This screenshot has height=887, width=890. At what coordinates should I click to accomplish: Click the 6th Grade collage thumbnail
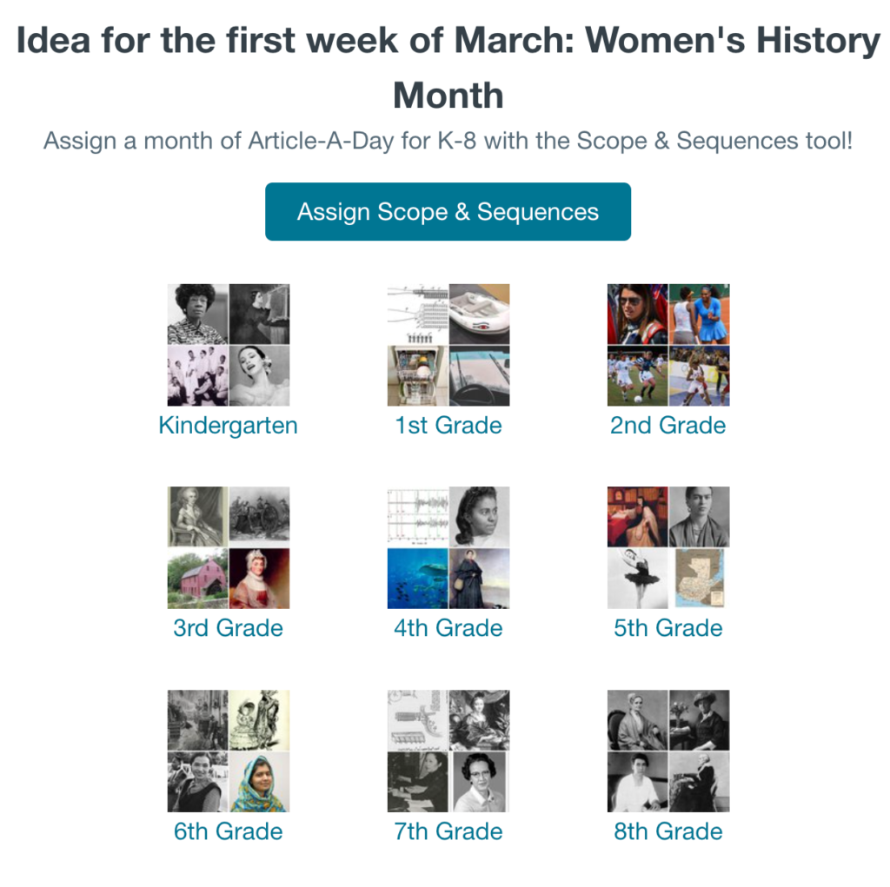click(x=228, y=751)
